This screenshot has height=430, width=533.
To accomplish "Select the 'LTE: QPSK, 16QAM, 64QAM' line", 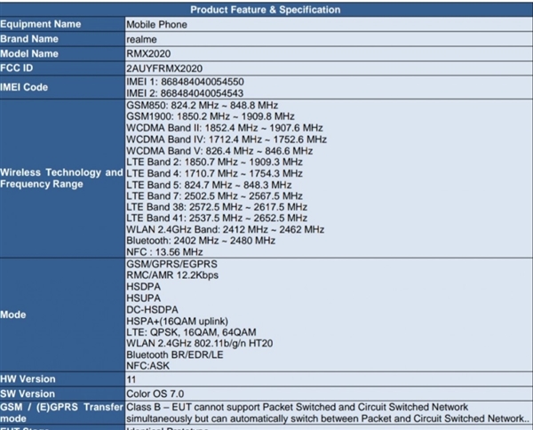I will pyautogui.click(x=191, y=332).
